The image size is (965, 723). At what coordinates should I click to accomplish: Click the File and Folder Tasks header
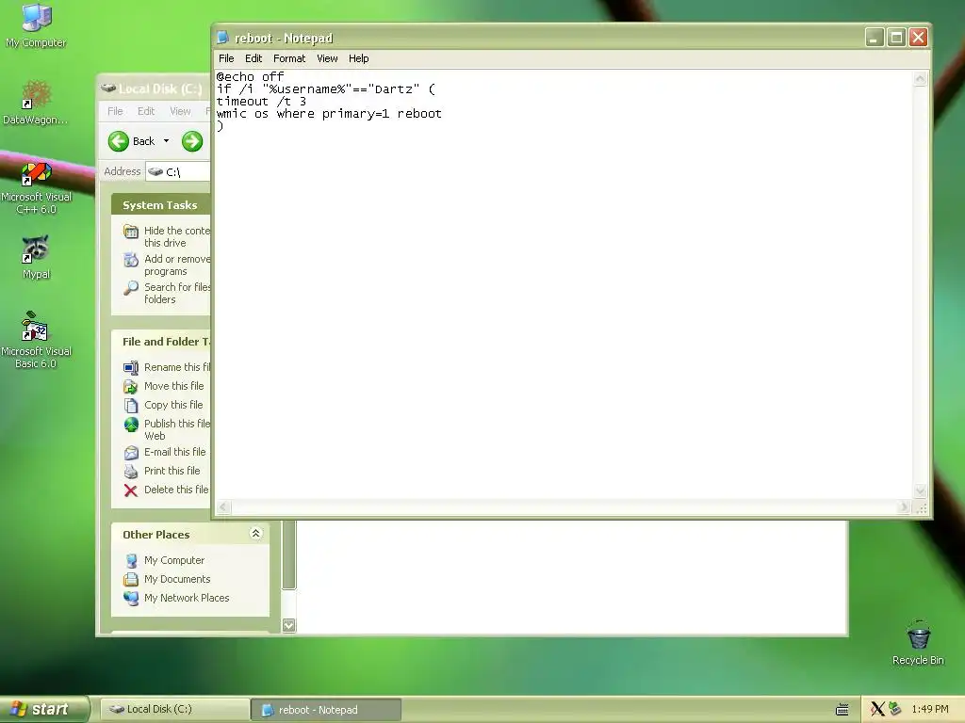click(161, 341)
